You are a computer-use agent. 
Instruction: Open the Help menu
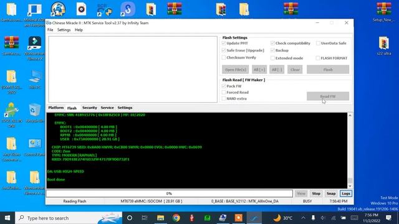coord(79,30)
